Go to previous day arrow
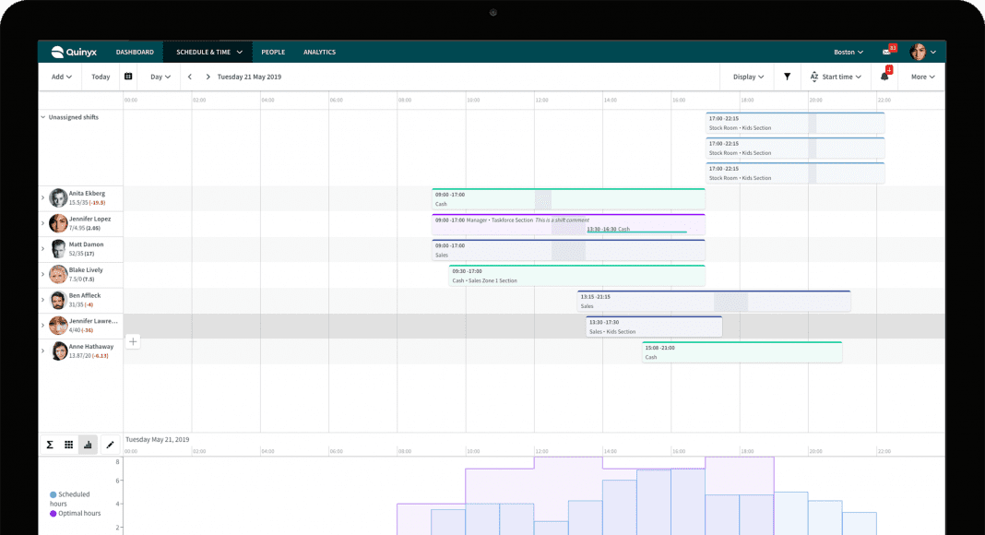The height and width of the screenshot is (535, 985). coord(190,77)
